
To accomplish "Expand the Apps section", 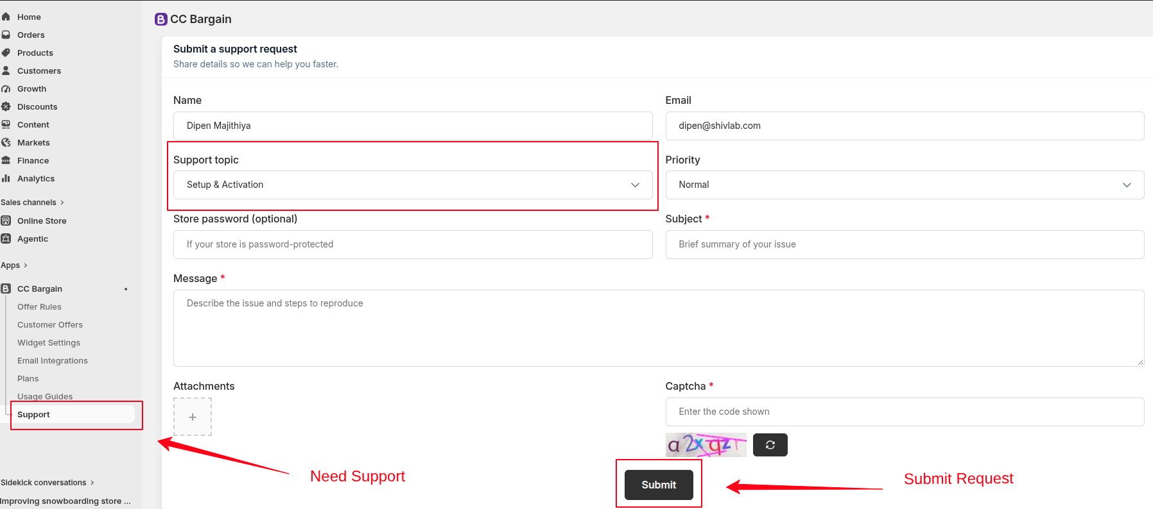I will 14,265.
